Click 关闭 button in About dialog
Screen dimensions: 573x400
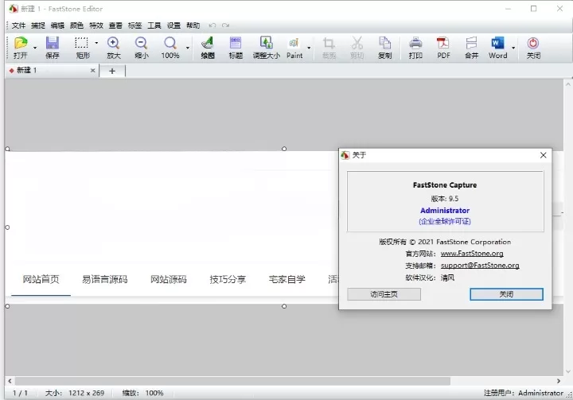(506, 294)
